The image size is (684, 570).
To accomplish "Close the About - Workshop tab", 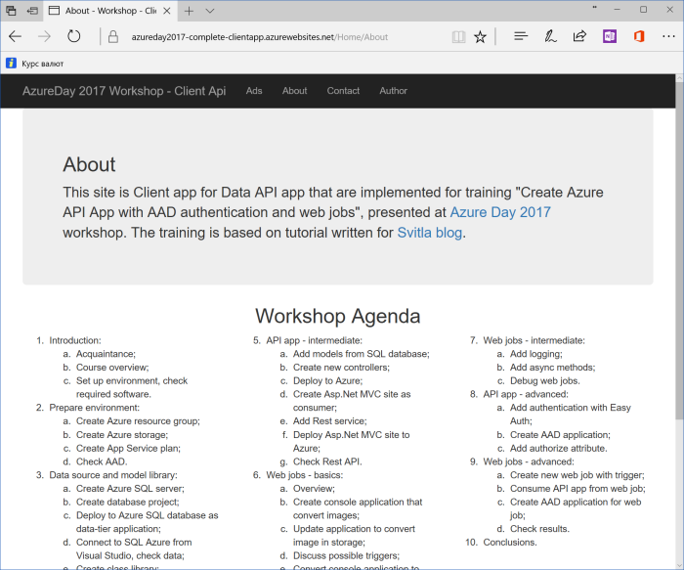I will point(167,11).
